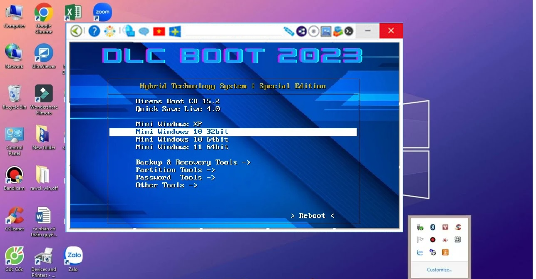Select Hirens Boot CD 15.2 entry
This screenshot has width=536, height=279.
click(178, 101)
